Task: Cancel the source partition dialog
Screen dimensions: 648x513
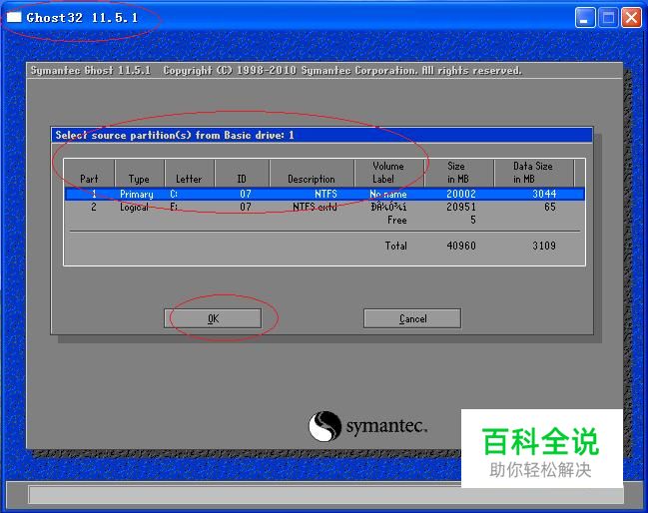Action: tap(412, 318)
